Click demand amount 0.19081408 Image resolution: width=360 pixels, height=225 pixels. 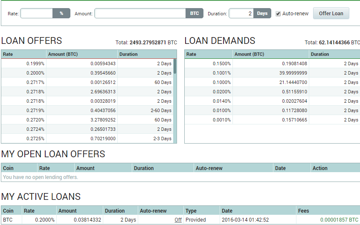294,63
